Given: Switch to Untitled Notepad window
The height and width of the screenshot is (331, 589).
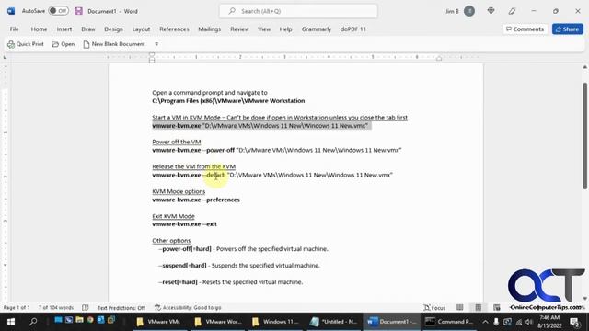Looking at the screenshot, I should click(x=334, y=322).
